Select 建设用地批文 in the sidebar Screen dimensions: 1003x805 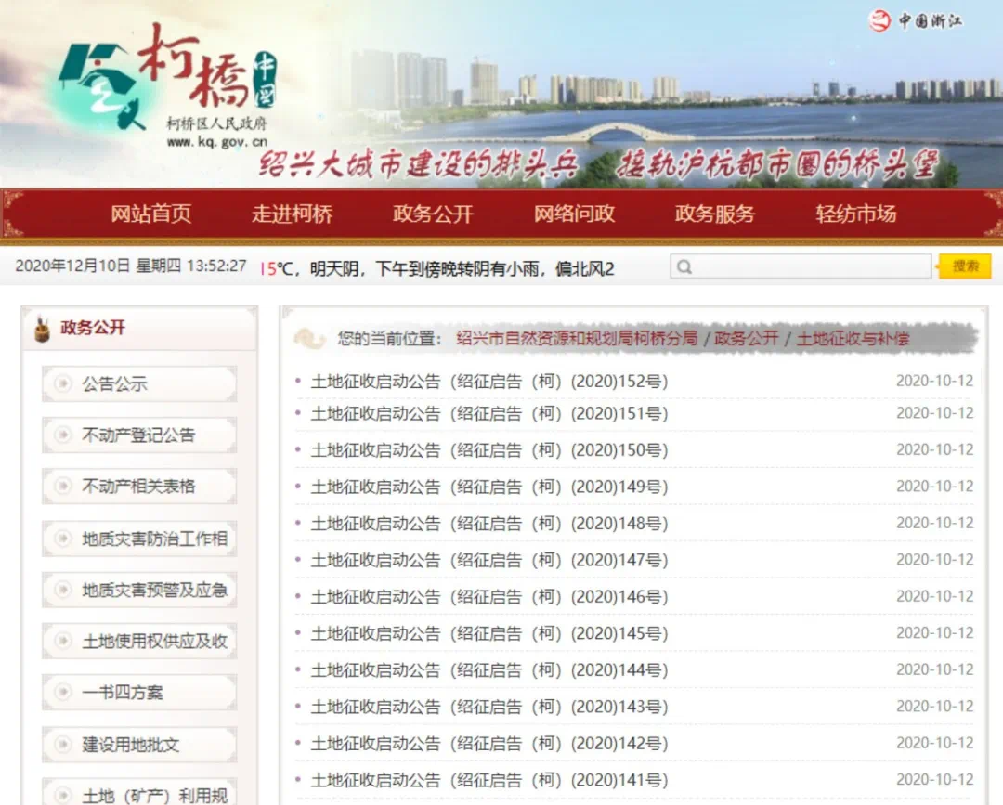[x=130, y=745]
